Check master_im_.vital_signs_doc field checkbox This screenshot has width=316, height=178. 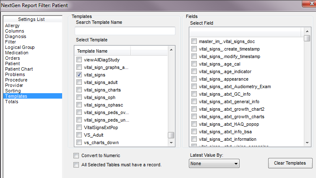click(x=194, y=41)
